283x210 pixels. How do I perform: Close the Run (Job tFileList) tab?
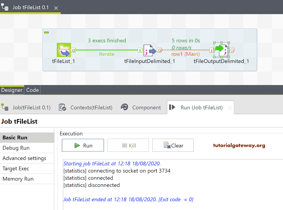click(x=230, y=107)
